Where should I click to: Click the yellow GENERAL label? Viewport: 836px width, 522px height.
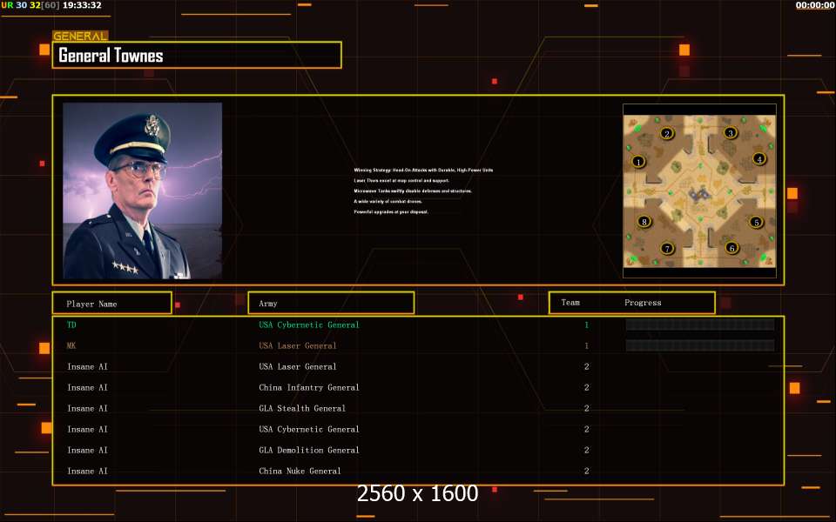tap(80, 36)
